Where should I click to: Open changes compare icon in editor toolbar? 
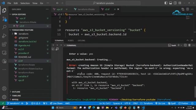[183, 9]
